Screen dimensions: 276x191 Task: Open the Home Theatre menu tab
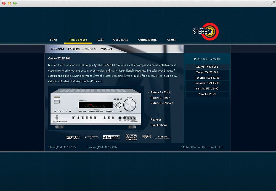(78, 40)
